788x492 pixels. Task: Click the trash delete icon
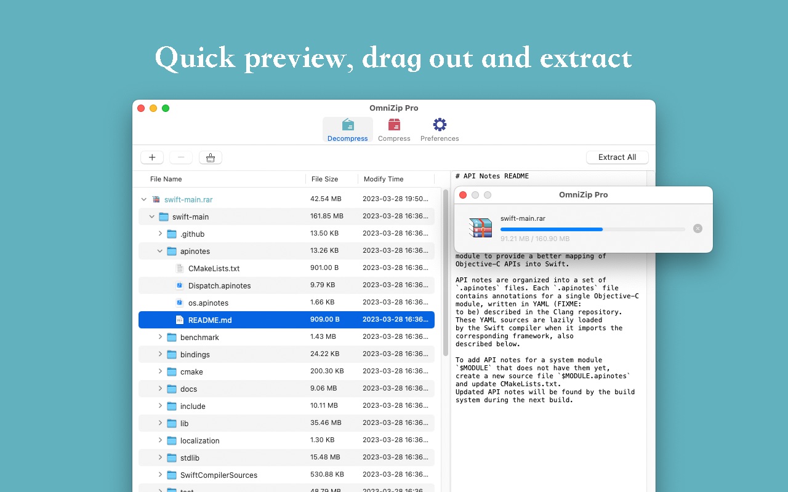[x=210, y=157]
